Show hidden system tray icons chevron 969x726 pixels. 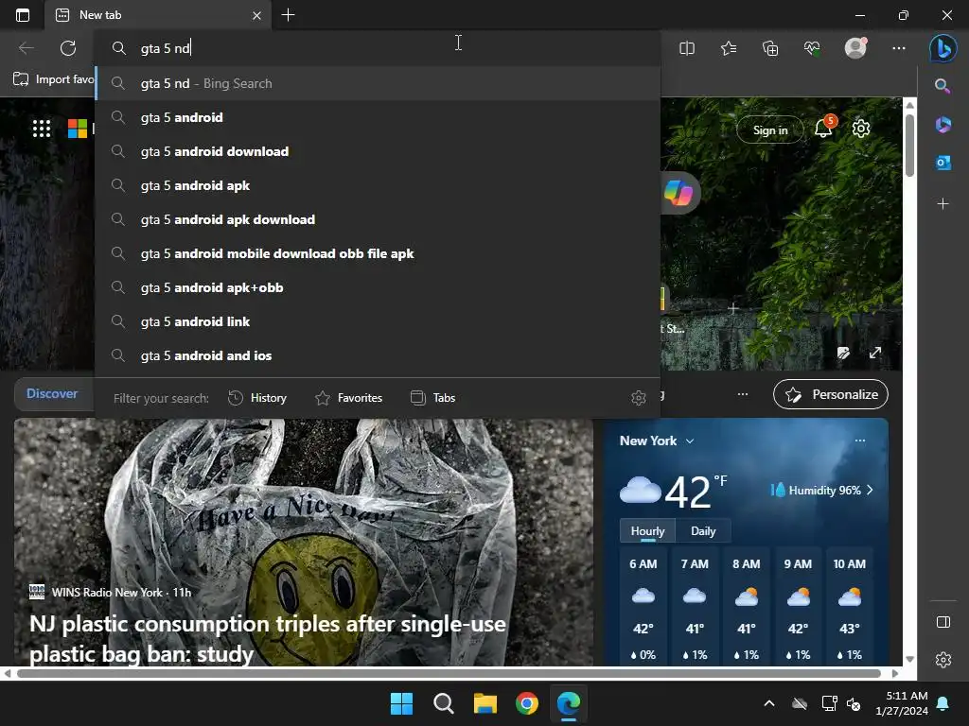tap(769, 703)
